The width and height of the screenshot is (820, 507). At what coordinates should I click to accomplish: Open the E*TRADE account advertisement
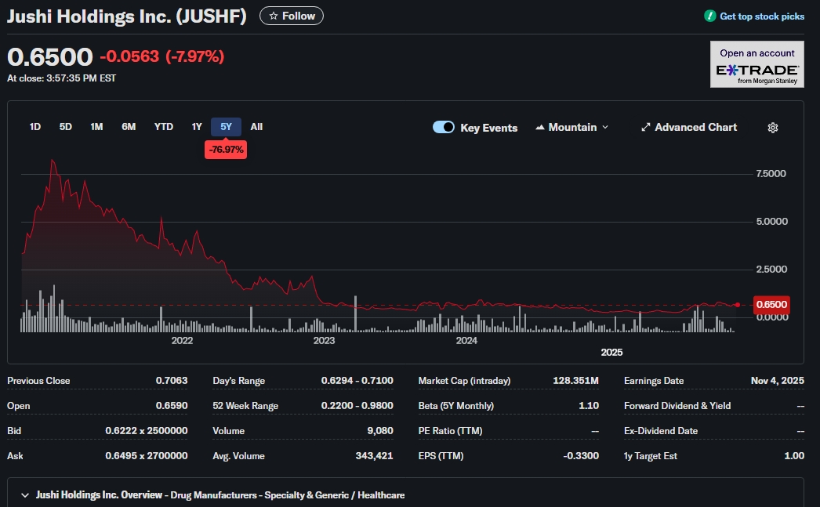pyautogui.click(x=757, y=64)
